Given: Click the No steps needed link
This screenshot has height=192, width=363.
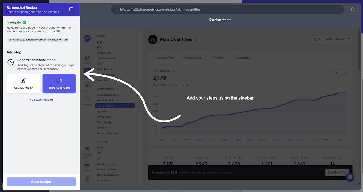Looking at the screenshot, I should pyautogui.click(x=41, y=100).
